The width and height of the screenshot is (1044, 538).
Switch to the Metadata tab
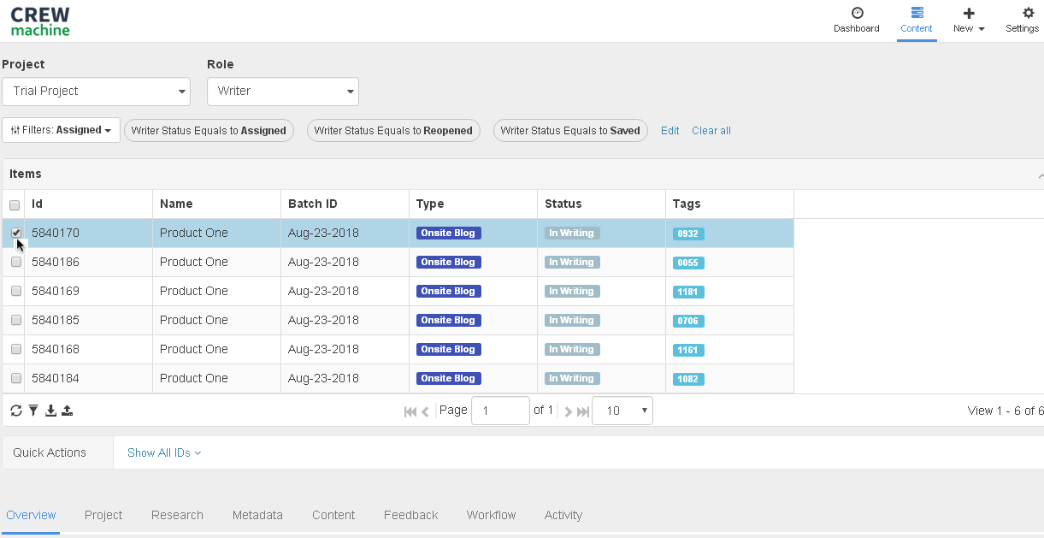(257, 515)
